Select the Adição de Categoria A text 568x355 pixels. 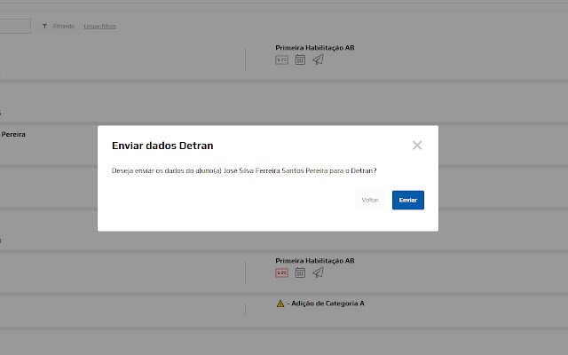pos(327,304)
